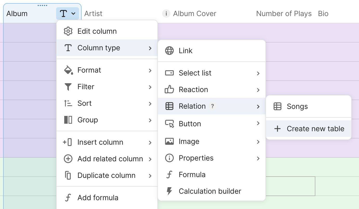The height and width of the screenshot is (209, 359).
Task: Open the Album column type dropdown
Action: pos(68,13)
